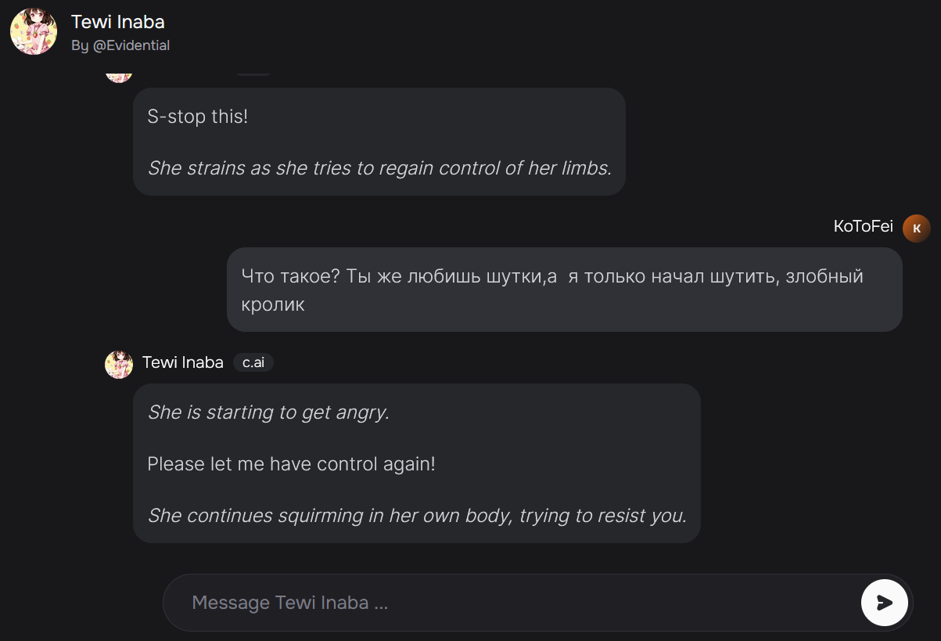Image resolution: width=941 pixels, height=641 pixels.
Task: Select the 'S-stop this!' text line
Action: pyautogui.click(x=198, y=117)
